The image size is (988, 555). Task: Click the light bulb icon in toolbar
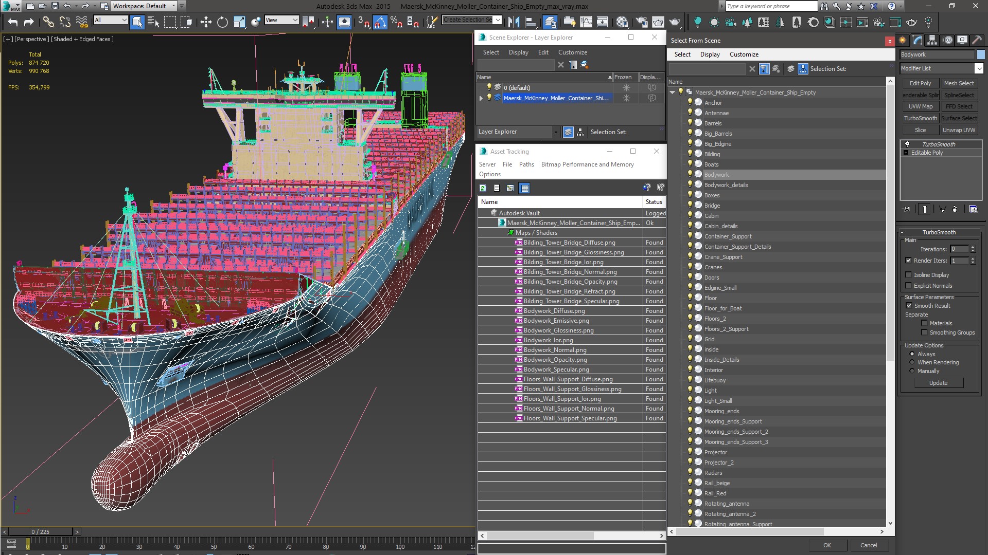point(697,22)
